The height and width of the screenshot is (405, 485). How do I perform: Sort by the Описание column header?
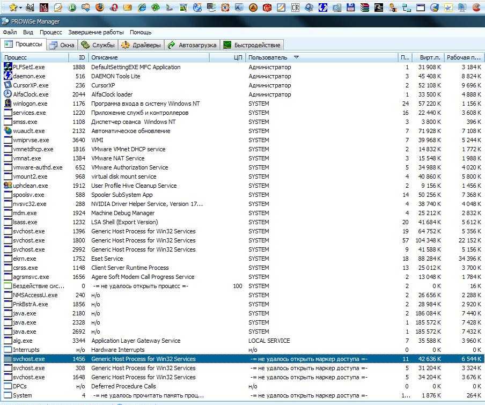[149, 57]
